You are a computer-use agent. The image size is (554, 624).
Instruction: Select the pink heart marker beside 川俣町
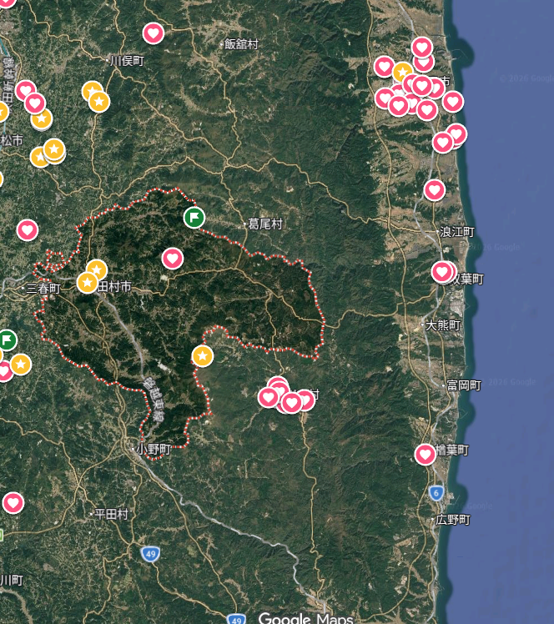(x=154, y=33)
